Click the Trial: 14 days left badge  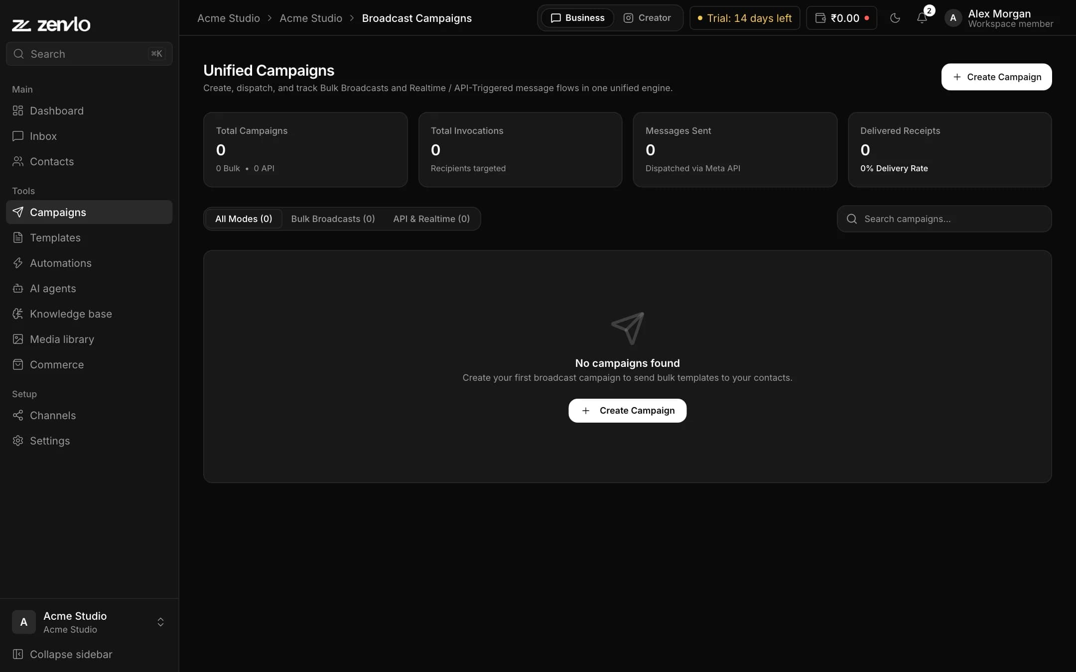pos(745,18)
